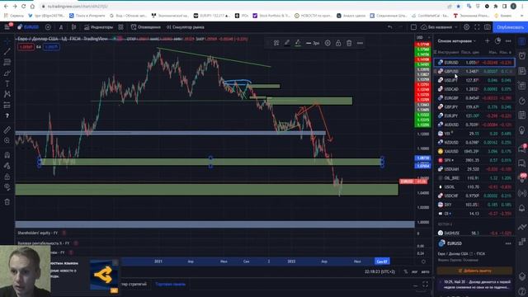
Task: Click the remove objects trash icon in left toolbar
Action: tap(7, 202)
